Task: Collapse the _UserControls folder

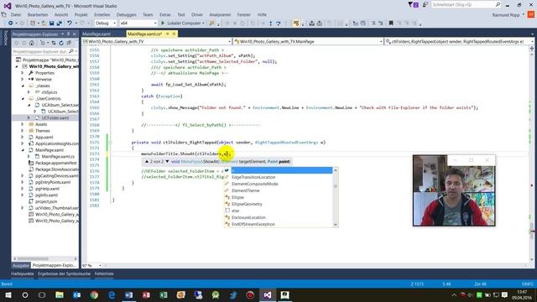Action: (23, 99)
